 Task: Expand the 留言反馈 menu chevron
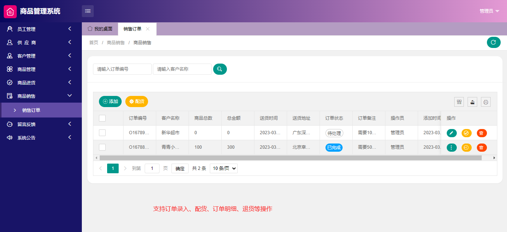(x=70, y=124)
